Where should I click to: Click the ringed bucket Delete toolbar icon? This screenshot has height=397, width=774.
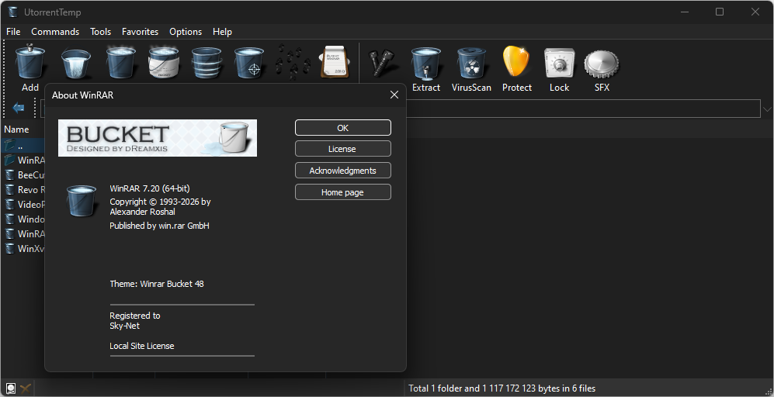207,63
